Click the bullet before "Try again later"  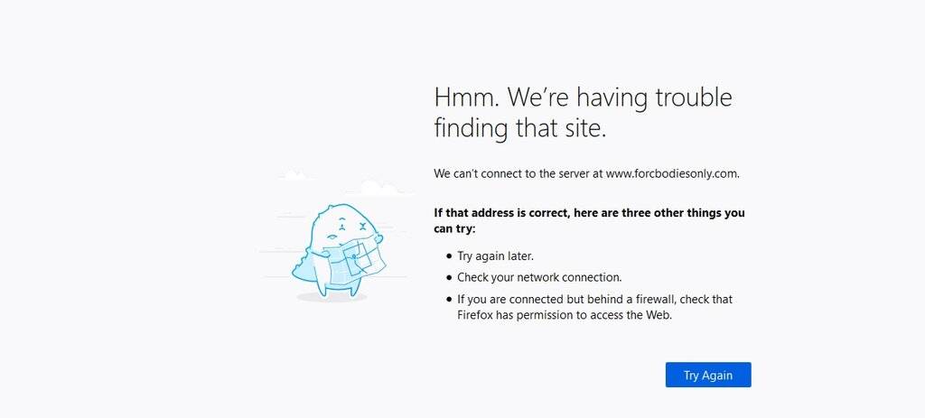[x=449, y=256]
